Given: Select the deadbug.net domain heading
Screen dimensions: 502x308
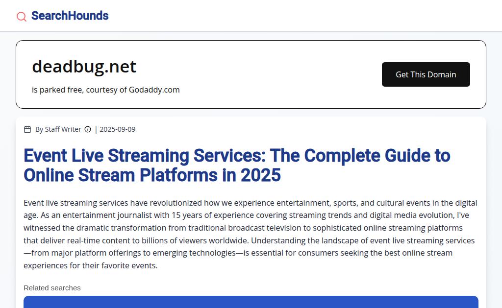Looking at the screenshot, I should 84,67.
